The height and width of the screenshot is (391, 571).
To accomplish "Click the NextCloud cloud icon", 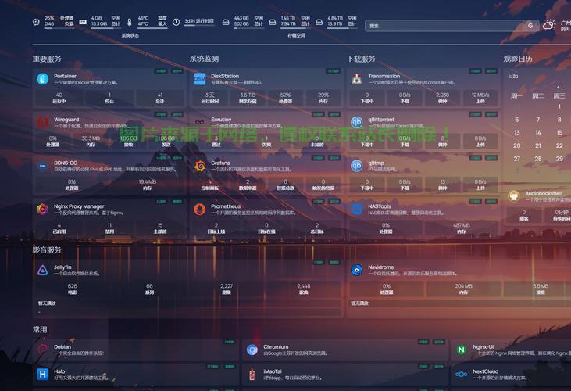I will 462,375.
